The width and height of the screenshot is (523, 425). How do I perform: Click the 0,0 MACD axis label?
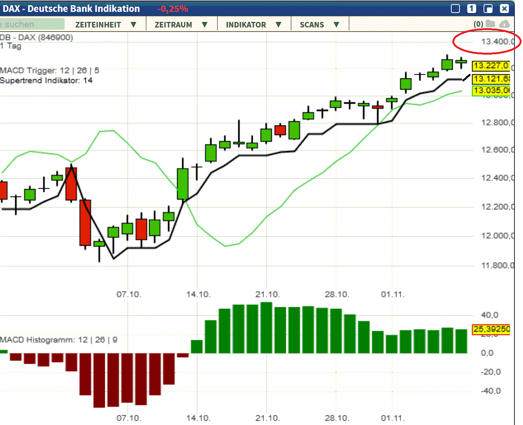487,353
